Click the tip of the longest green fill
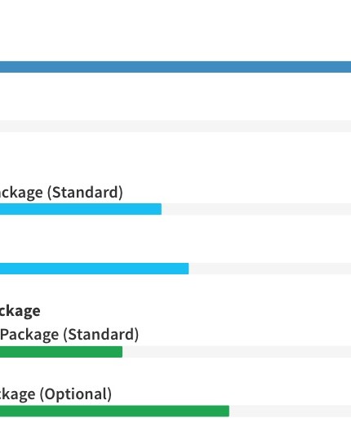Image resolution: width=351 pixels, height=427 pixels. coord(228,411)
